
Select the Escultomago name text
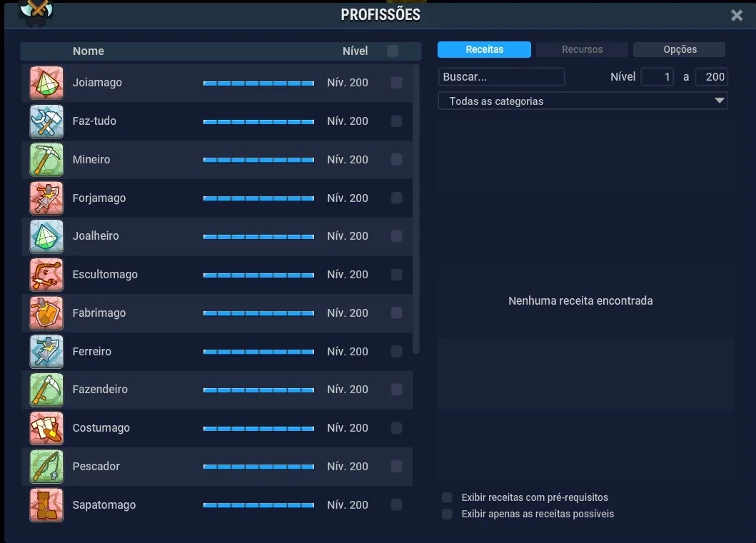[105, 275]
